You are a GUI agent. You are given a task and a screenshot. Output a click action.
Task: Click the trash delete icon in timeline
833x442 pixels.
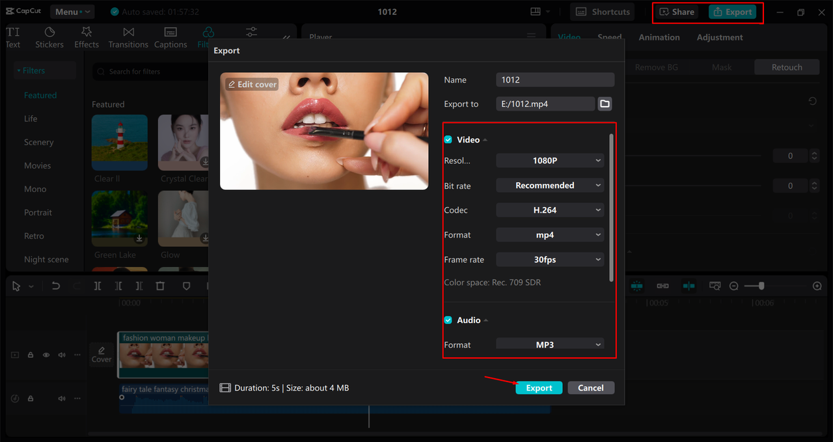[x=160, y=286]
